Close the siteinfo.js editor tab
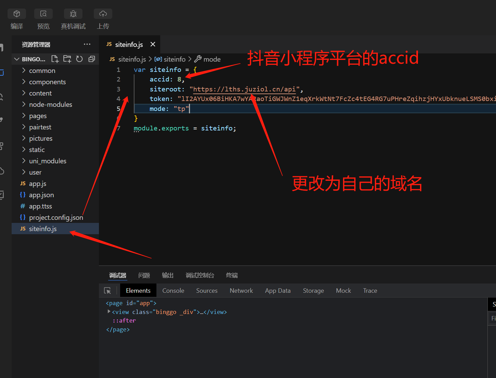496x378 pixels. pyautogui.click(x=153, y=45)
